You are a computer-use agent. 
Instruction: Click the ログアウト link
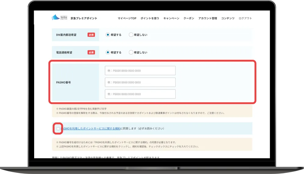245,18
